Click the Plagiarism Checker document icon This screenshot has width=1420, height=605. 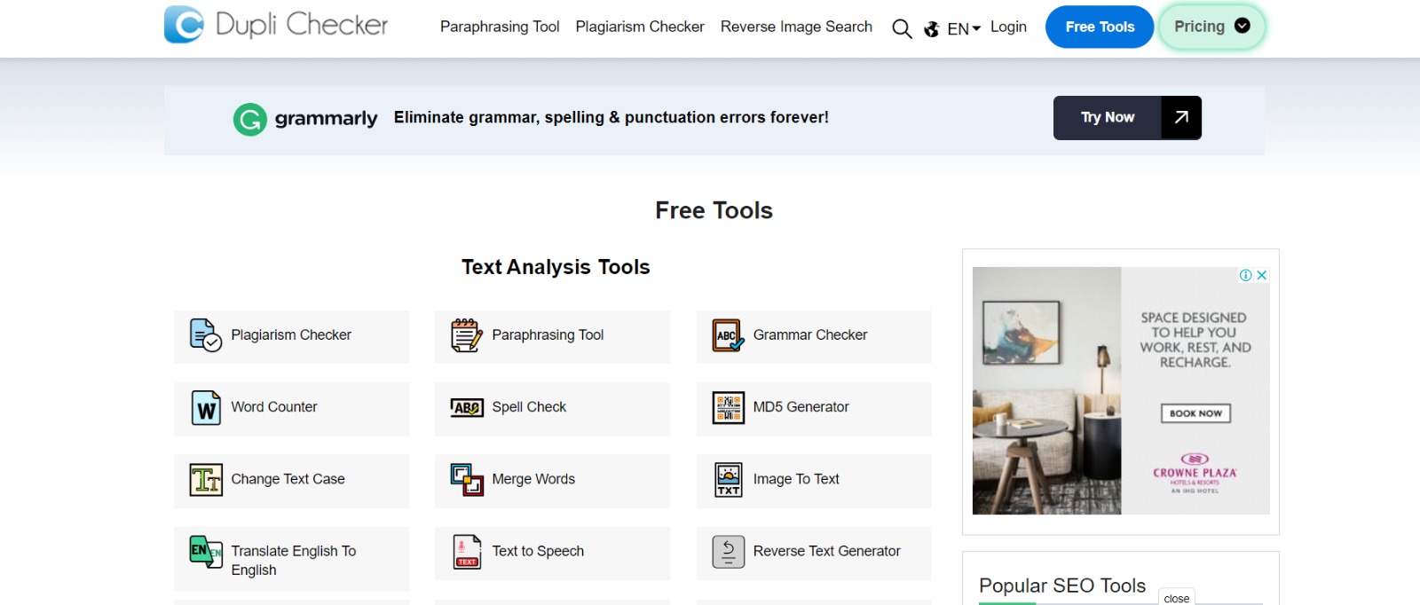[206, 335]
